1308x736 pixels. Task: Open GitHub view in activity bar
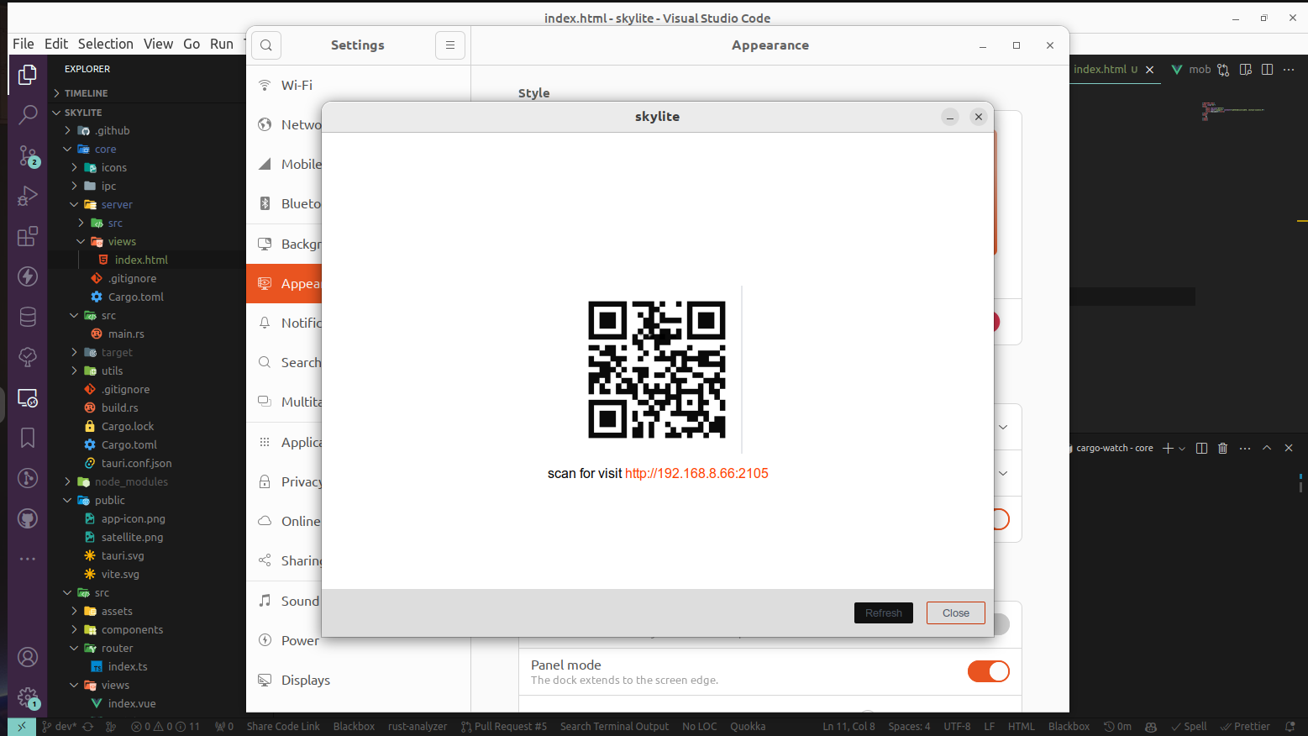tap(28, 518)
